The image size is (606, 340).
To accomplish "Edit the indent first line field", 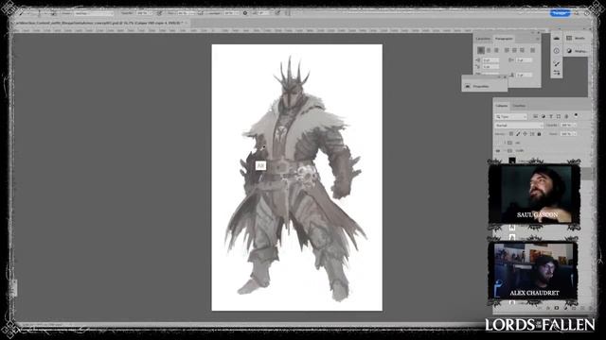I will click(490, 67).
